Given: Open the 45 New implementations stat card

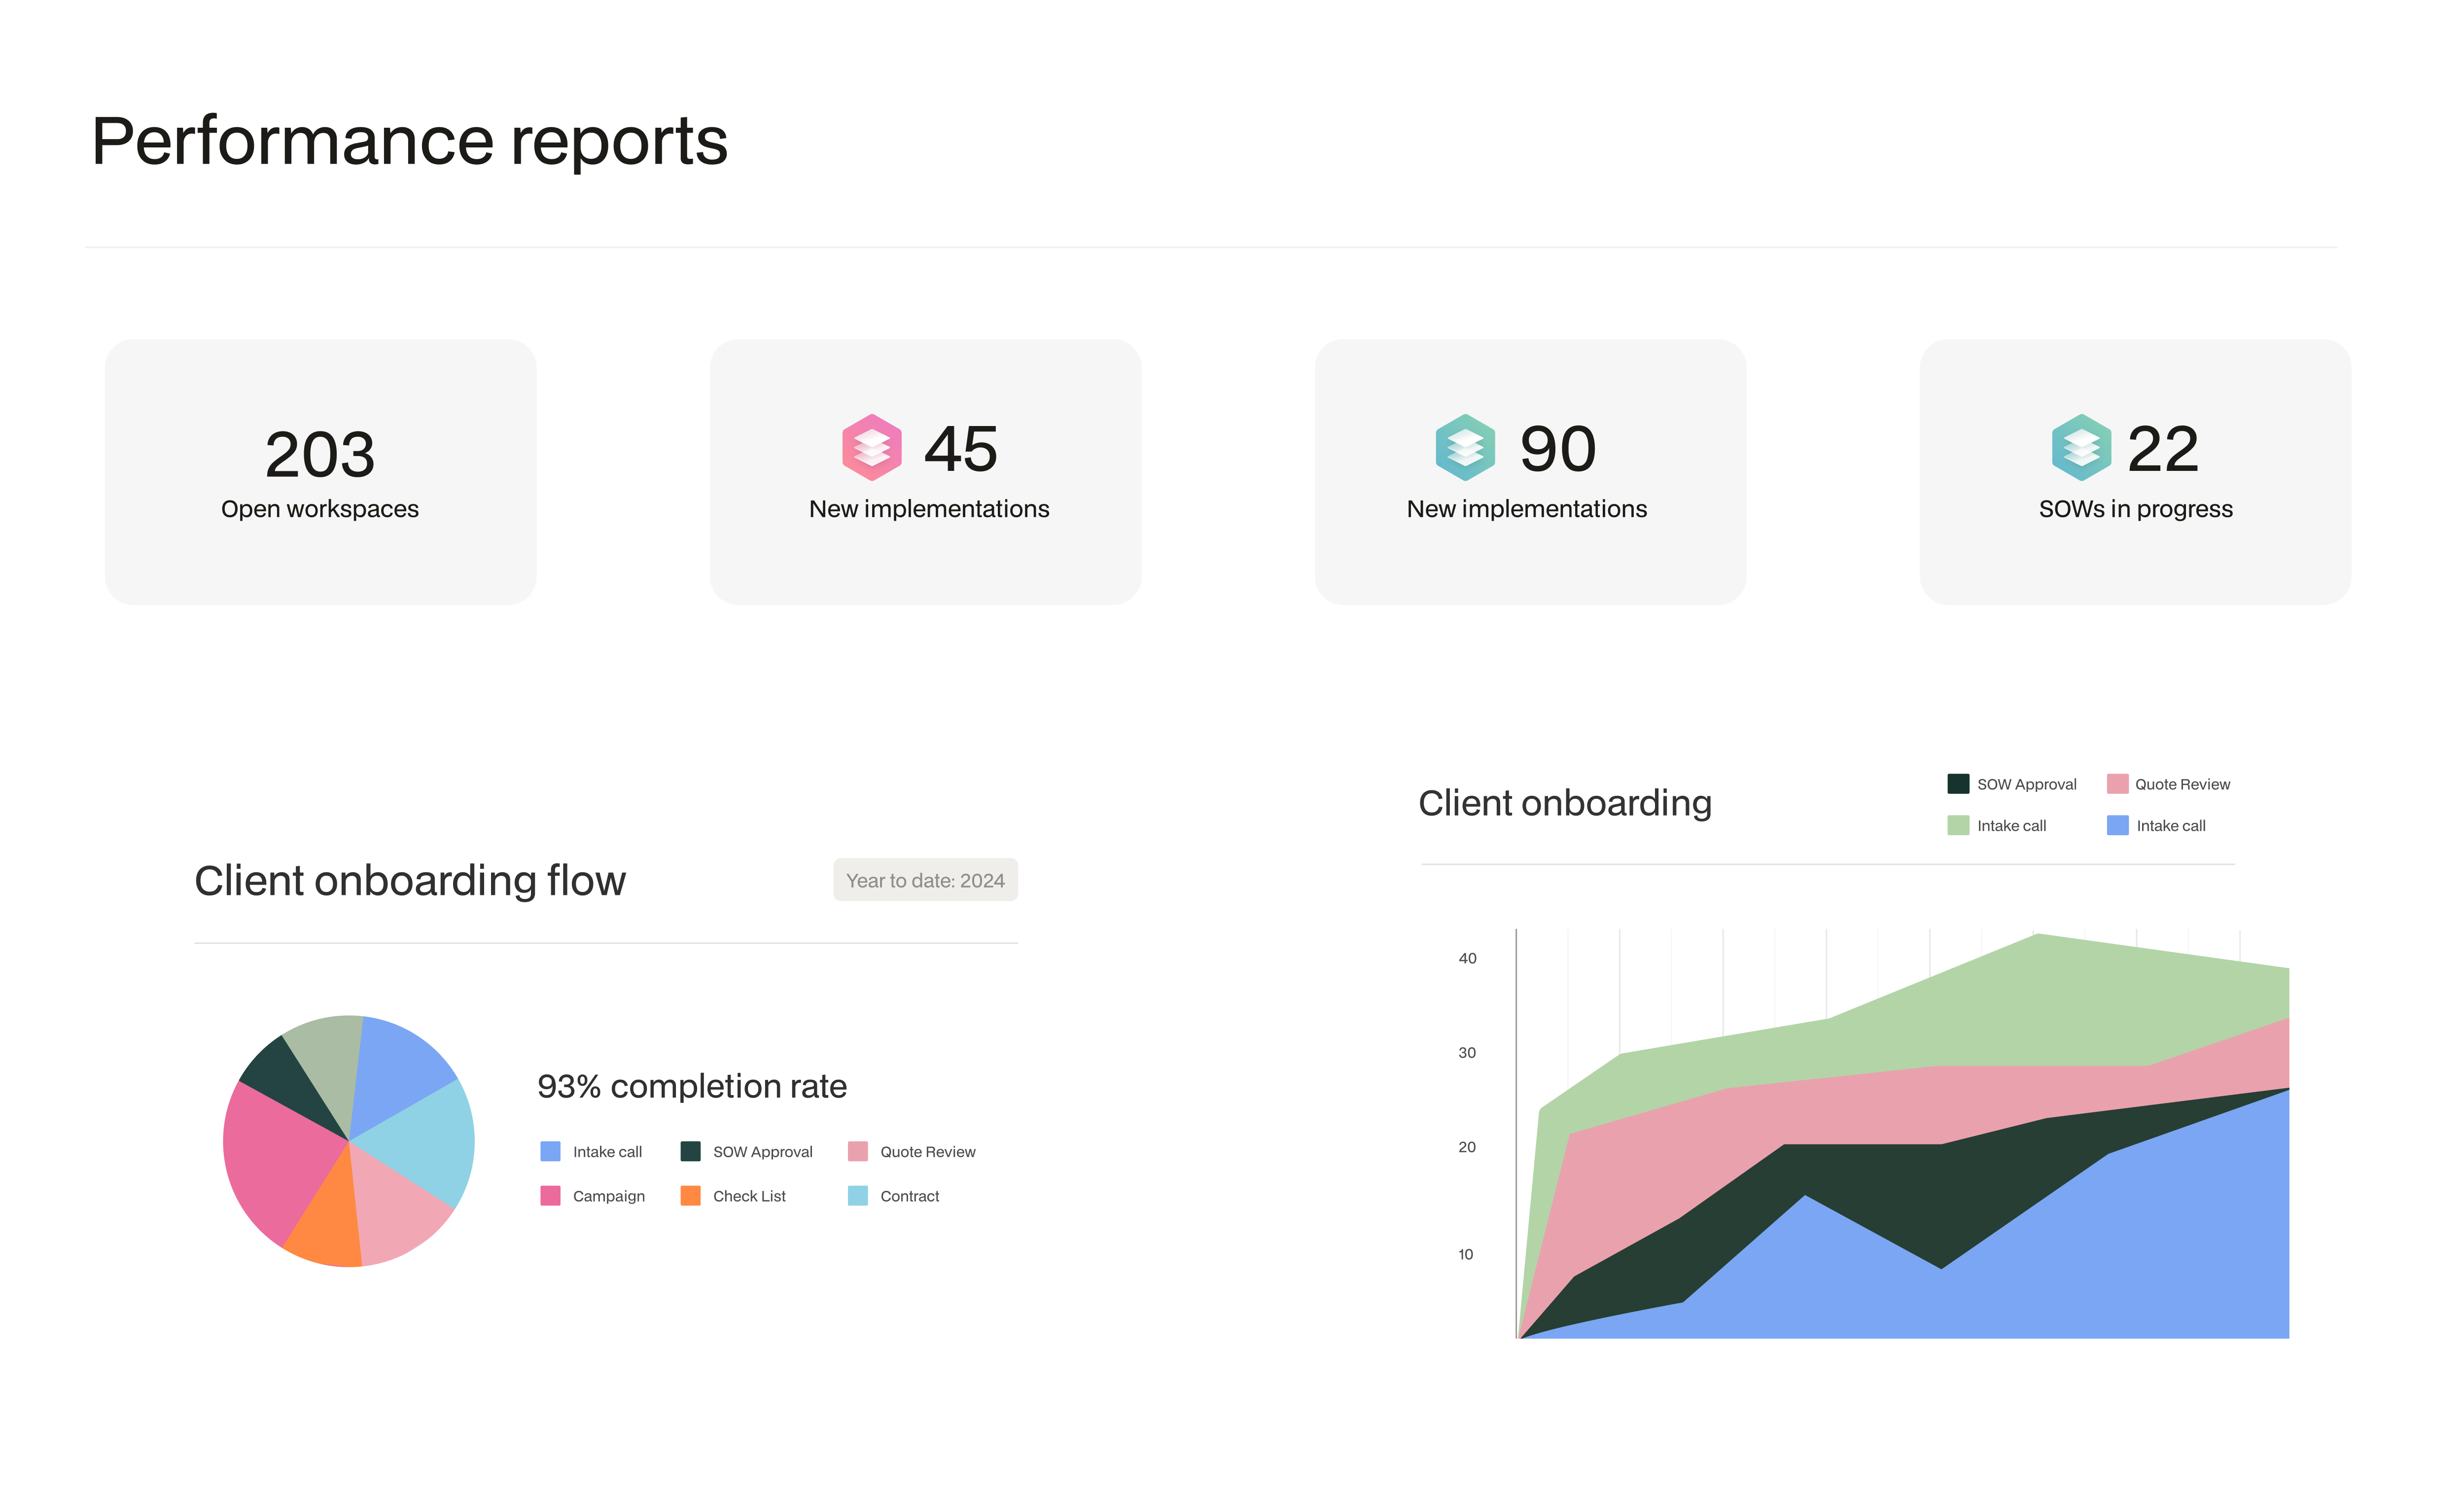Looking at the screenshot, I should (925, 471).
